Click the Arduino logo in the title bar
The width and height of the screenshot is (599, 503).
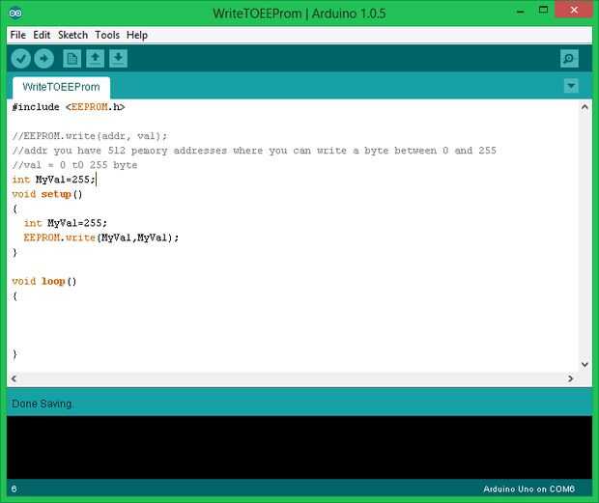pyautogui.click(x=15, y=14)
